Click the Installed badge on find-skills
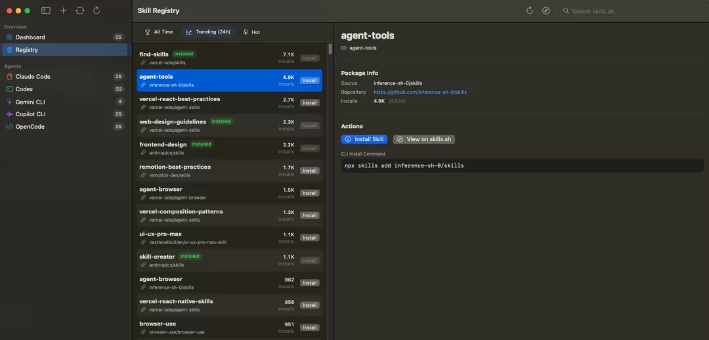Screen dimensions: 709x340 (184, 54)
